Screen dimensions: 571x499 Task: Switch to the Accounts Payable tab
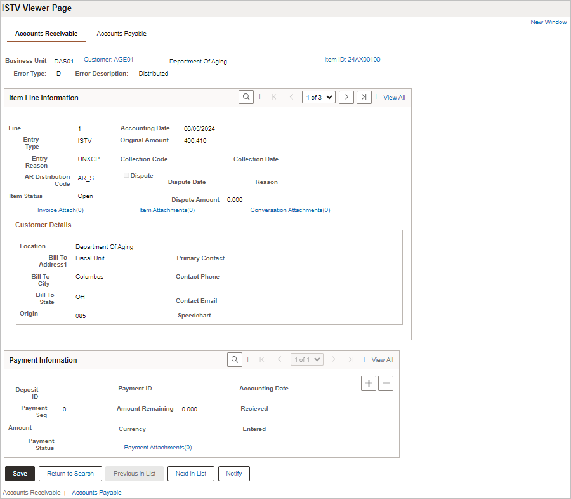[121, 34]
